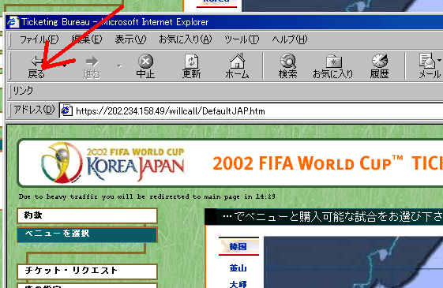The width and height of the screenshot is (443, 288).
Task: Go to Home (ホーム) icon
Action: tap(237, 66)
